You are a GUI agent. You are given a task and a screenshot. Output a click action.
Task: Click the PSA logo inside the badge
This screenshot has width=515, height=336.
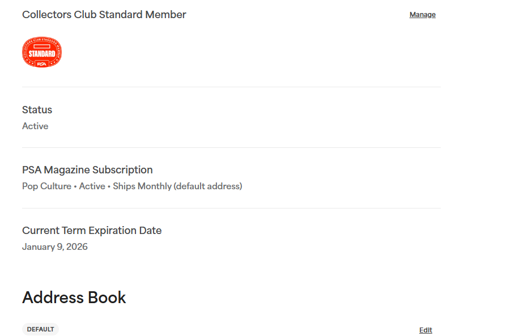click(x=42, y=64)
